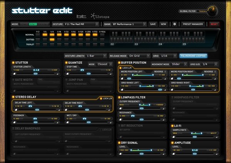Open the settings gear icon
Image resolution: width=231 pixels, height=163 pixels.
click(174, 24)
